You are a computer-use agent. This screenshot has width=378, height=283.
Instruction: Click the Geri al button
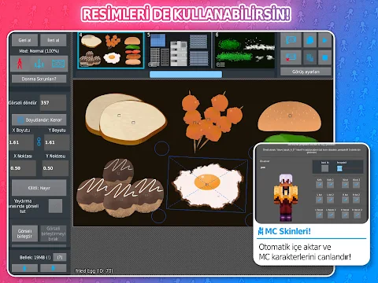(24, 40)
